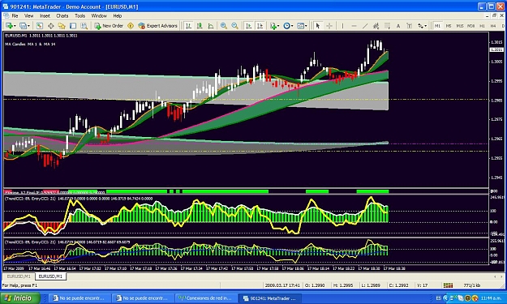507x304 pixels.
Task: Zoom out on the chart
Action: pyautogui.click(x=234, y=26)
